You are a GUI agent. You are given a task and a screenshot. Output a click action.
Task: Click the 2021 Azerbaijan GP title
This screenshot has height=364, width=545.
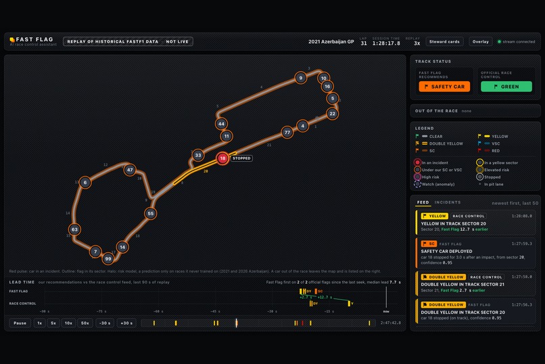point(331,42)
